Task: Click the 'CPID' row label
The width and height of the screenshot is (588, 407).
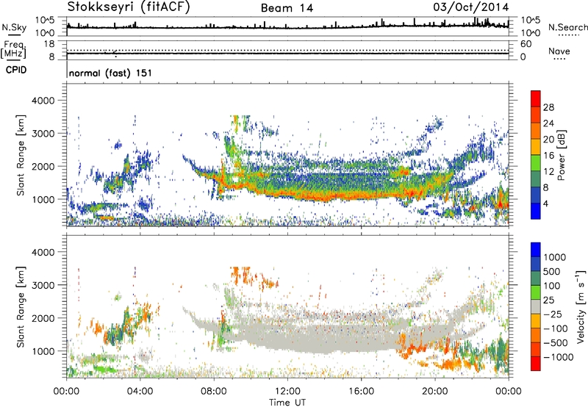Action: click(15, 70)
